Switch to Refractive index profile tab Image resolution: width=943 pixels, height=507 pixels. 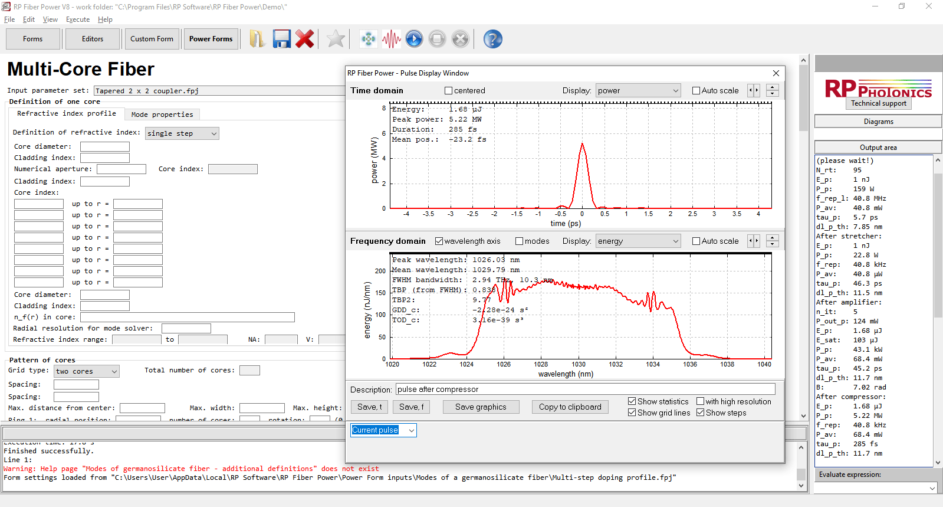67,113
